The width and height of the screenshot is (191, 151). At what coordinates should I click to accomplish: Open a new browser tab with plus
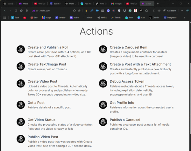coord(158,3)
